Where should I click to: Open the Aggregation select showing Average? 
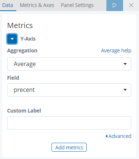coord(69,64)
